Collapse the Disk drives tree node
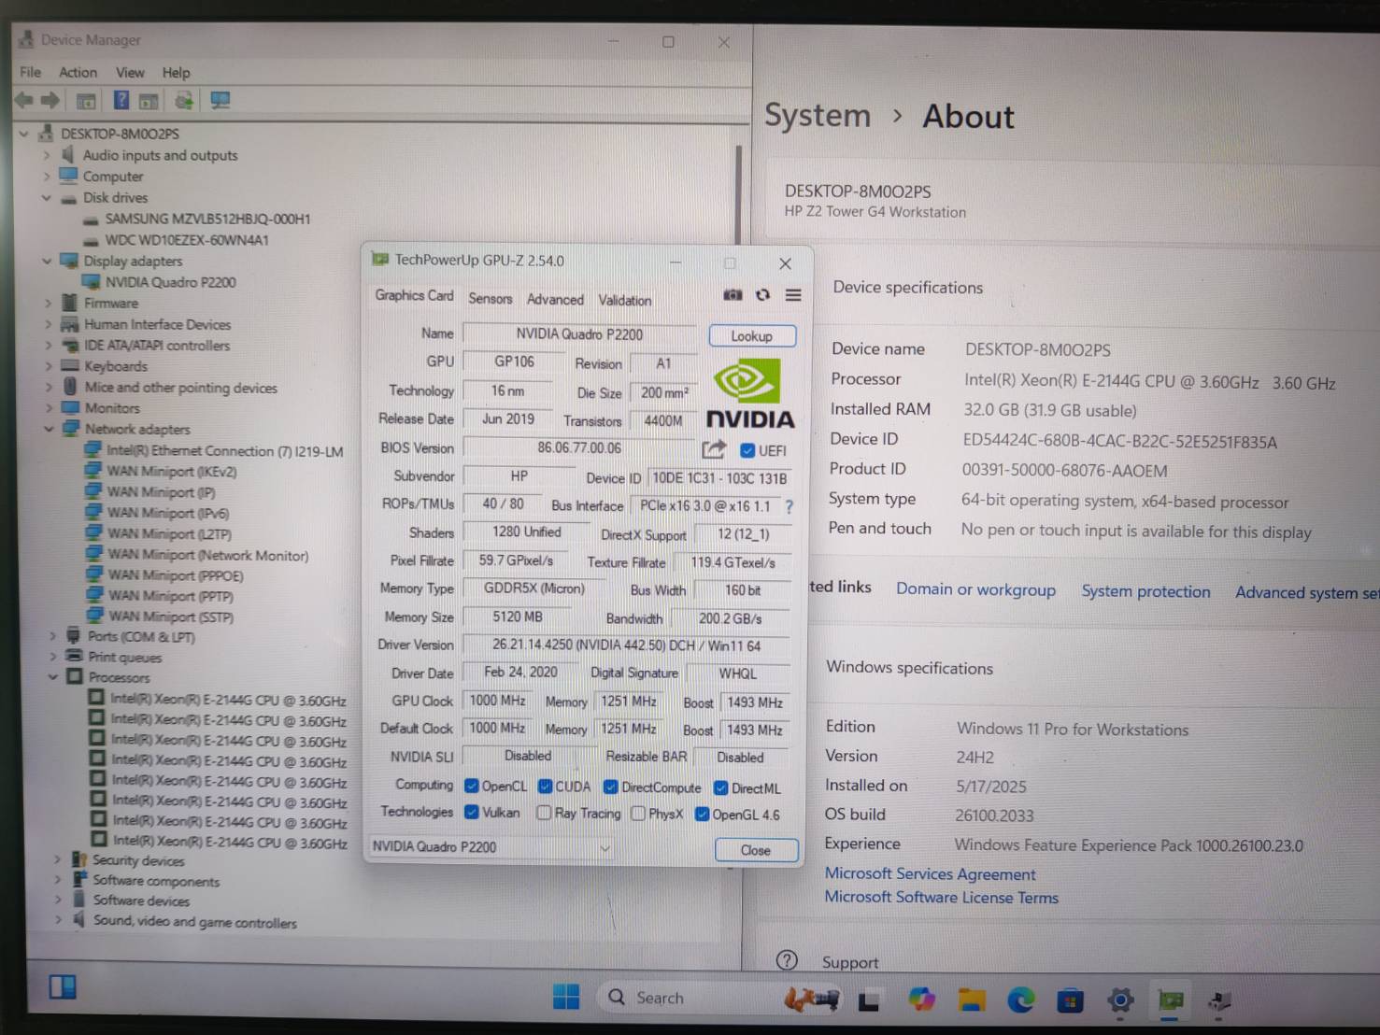This screenshot has width=1380, height=1035. point(47,198)
